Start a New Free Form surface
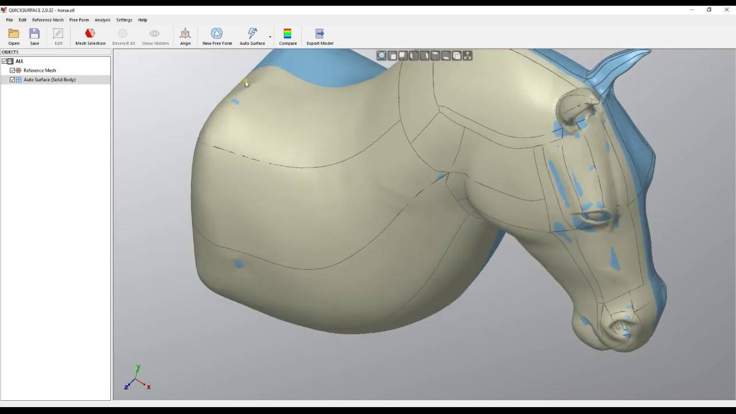736x414 pixels. point(217,37)
